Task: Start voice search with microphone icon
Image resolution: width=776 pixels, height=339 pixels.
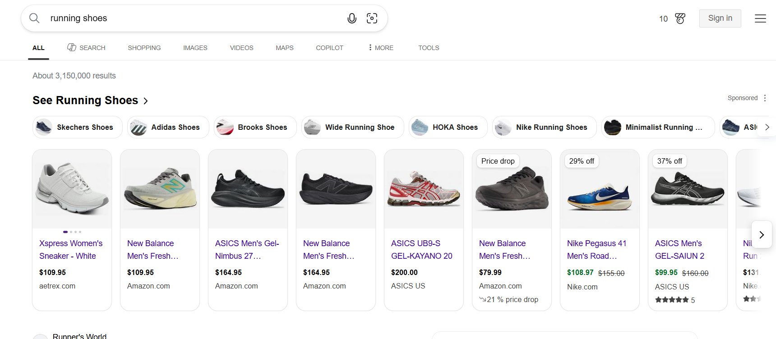Action: (352, 18)
